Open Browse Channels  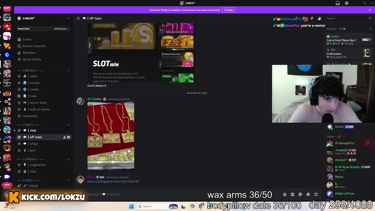pyautogui.click(x=43, y=46)
